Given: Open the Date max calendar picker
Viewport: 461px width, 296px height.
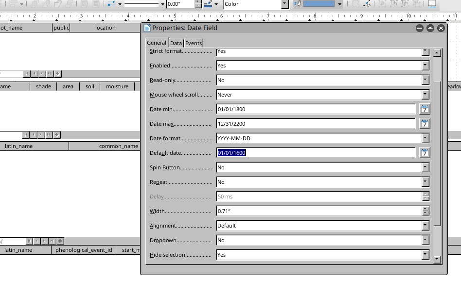Looking at the screenshot, I should pyautogui.click(x=424, y=124).
